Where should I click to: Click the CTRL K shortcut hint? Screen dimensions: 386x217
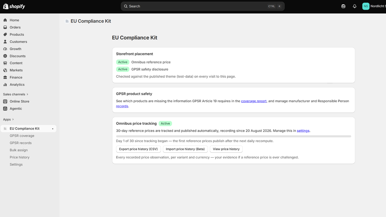(274, 6)
